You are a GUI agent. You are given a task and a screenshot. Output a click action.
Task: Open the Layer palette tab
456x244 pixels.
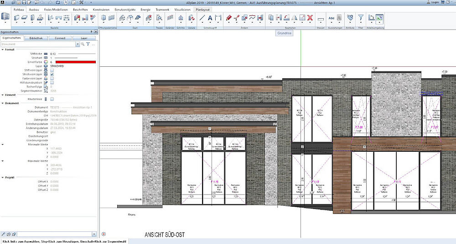pyautogui.click(x=84, y=38)
